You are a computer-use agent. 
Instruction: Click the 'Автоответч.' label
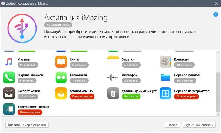pos(79,75)
